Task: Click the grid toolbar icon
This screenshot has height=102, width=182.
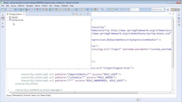Action: pos(129,10)
